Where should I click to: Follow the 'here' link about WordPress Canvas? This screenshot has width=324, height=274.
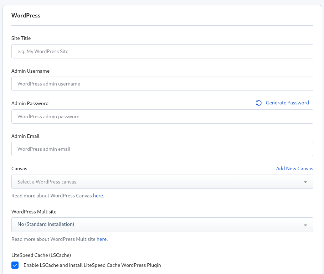point(98,196)
